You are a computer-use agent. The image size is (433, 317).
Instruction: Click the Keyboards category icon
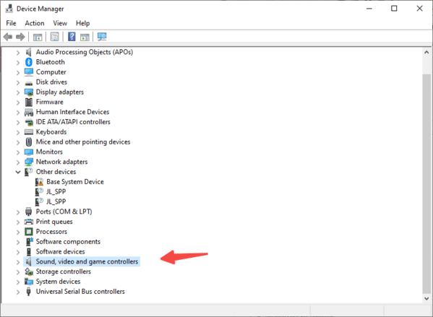point(29,132)
